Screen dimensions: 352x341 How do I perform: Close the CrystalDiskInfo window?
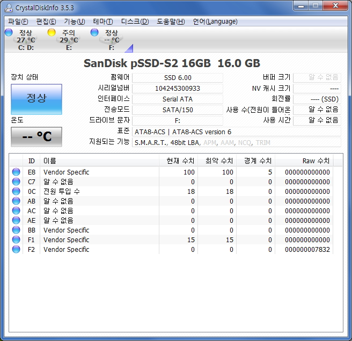335,5
